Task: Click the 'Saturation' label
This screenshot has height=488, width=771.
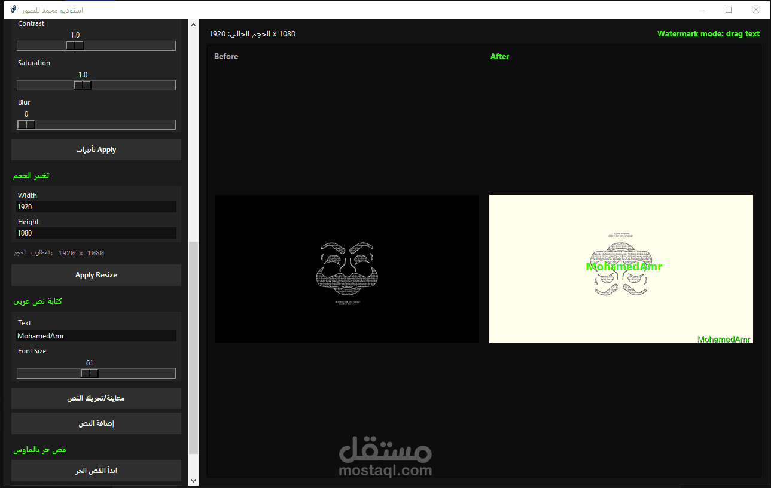Action: click(x=34, y=63)
